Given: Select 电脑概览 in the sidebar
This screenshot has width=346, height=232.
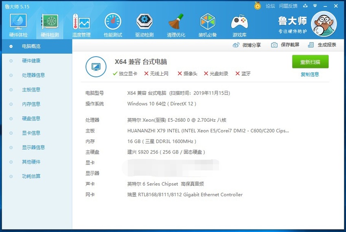Looking at the screenshot, I should tap(37, 46).
